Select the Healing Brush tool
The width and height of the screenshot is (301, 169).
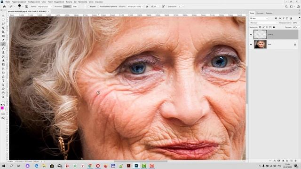pyautogui.click(x=3, y=44)
